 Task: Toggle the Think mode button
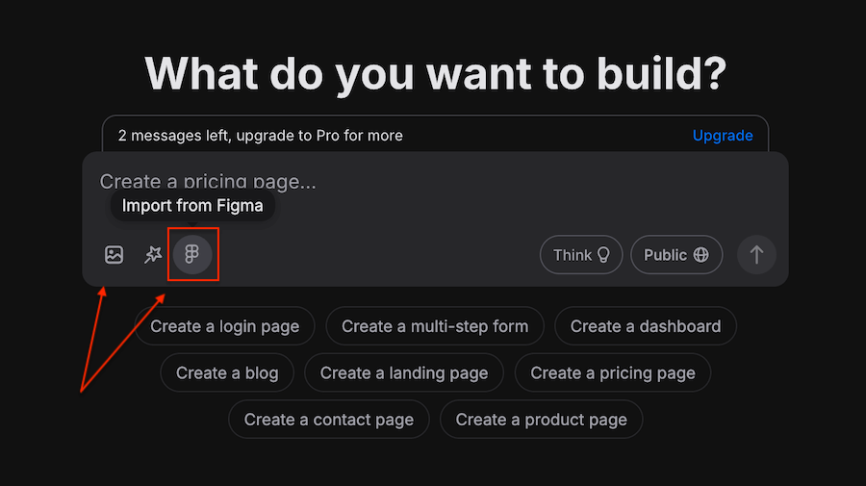point(581,255)
